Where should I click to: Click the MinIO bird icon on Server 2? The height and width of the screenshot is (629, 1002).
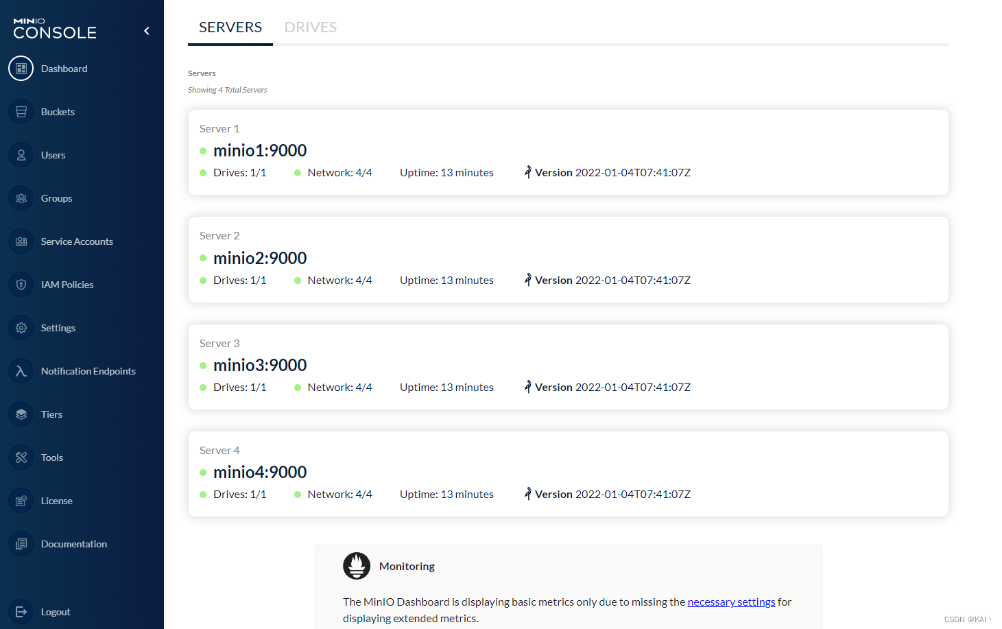pos(527,280)
